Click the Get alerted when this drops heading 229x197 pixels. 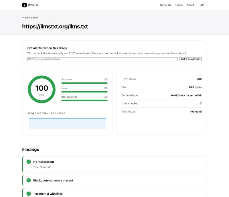47,48
